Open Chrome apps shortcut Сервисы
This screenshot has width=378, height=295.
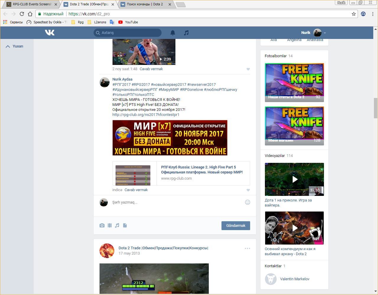tap(13, 22)
